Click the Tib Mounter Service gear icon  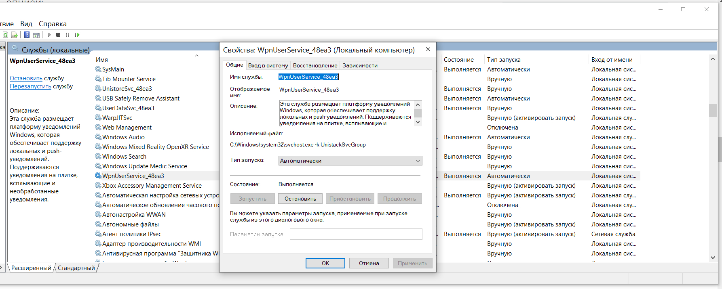[98, 79]
